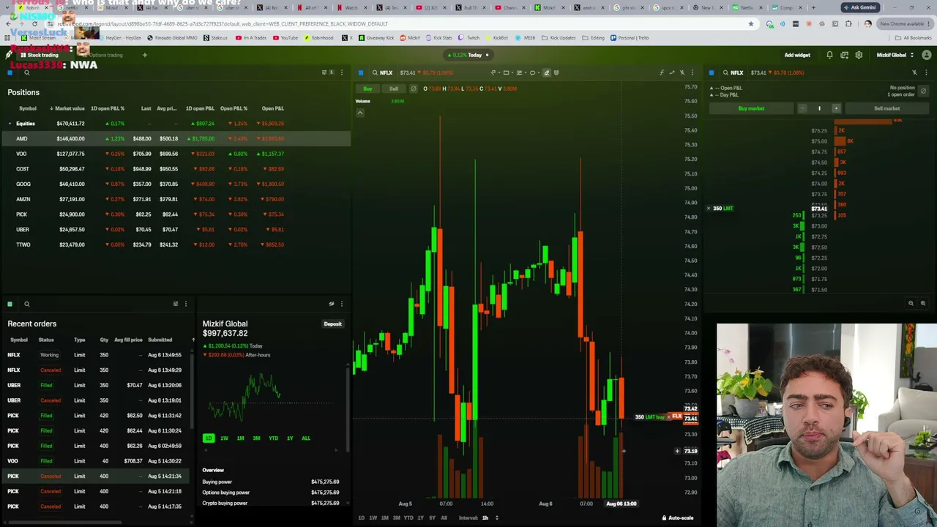937x527 pixels.
Task: Click the Buy market button
Action: click(x=752, y=108)
